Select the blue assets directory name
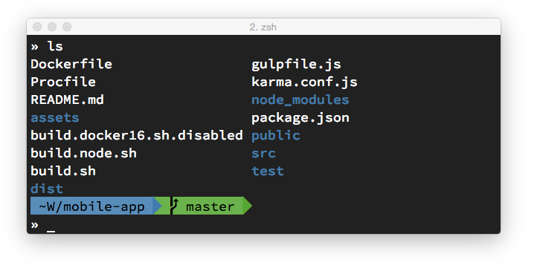This screenshot has width=534, height=271. pyautogui.click(x=55, y=117)
